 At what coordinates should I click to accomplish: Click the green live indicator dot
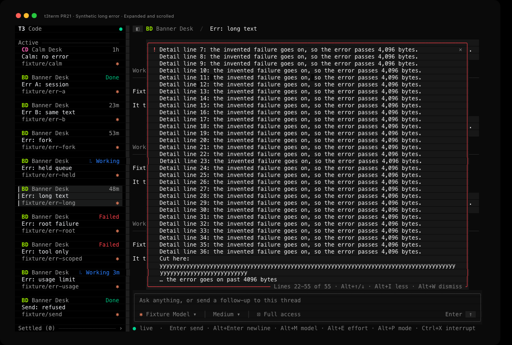coord(135,328)
